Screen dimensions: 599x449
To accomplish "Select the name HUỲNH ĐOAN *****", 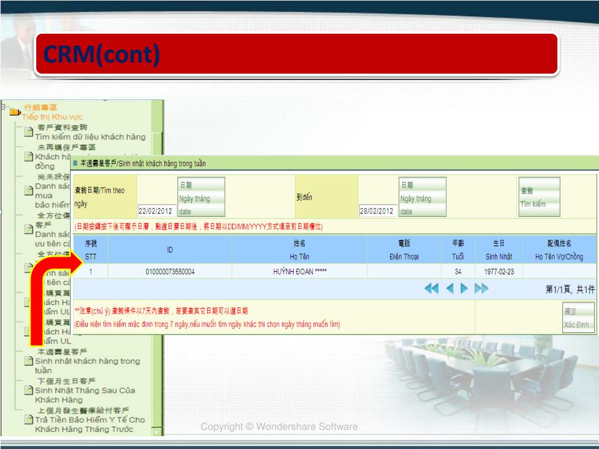I will point(300,272).
